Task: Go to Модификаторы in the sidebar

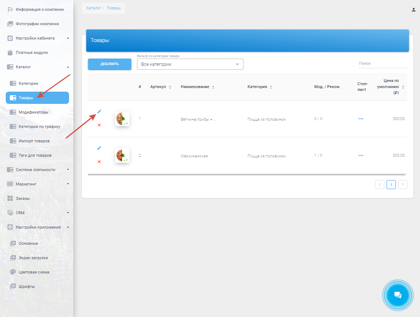Action: [33, 112]
